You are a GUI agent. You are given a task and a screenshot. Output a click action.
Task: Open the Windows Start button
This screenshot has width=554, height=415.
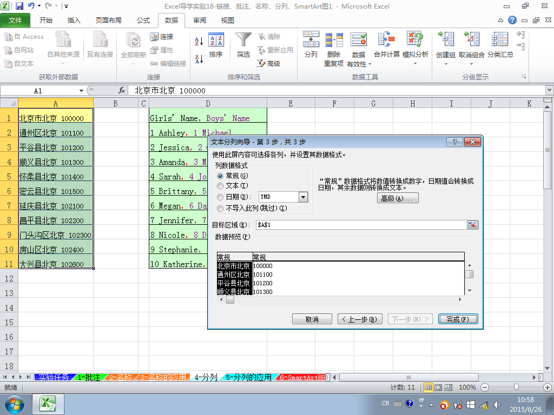(15, 404)
